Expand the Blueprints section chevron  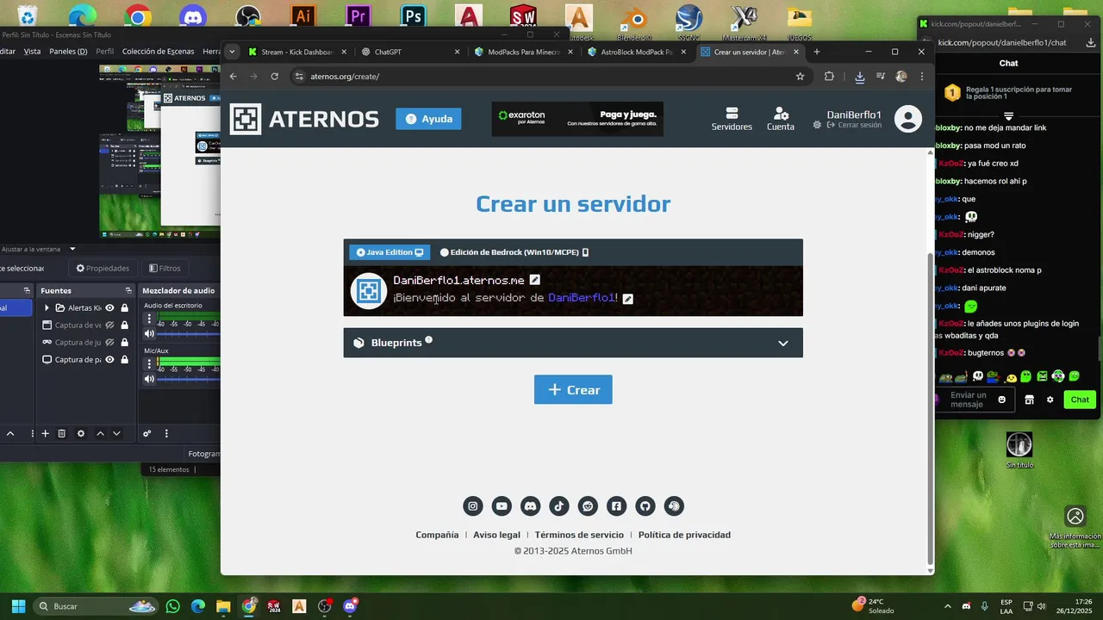[x=782, y=343]
